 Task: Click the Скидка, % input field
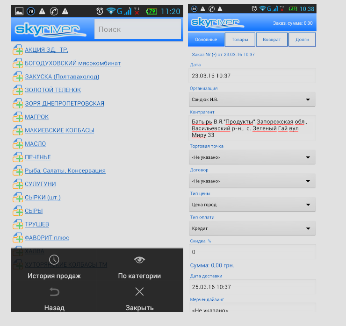click(252, 252)
